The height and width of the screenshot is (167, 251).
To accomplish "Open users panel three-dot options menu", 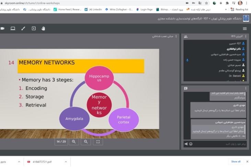I will 246,36.
